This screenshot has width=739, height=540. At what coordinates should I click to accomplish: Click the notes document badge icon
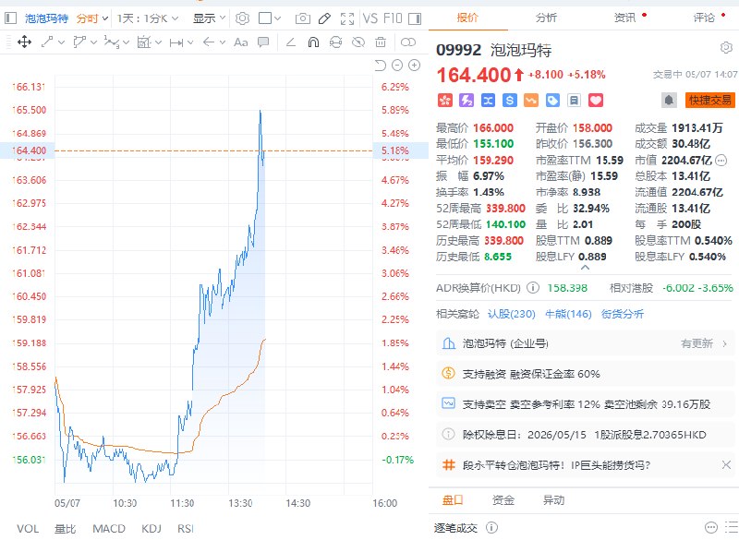coord(574,101)
